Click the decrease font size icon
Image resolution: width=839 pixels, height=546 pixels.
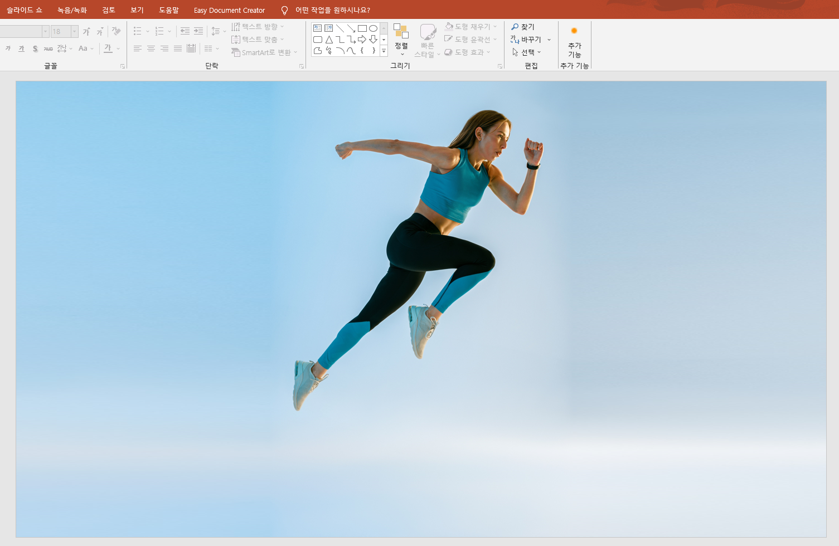(100, 31)
